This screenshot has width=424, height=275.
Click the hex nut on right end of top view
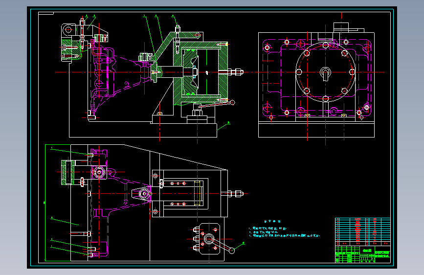coord(238,194)
